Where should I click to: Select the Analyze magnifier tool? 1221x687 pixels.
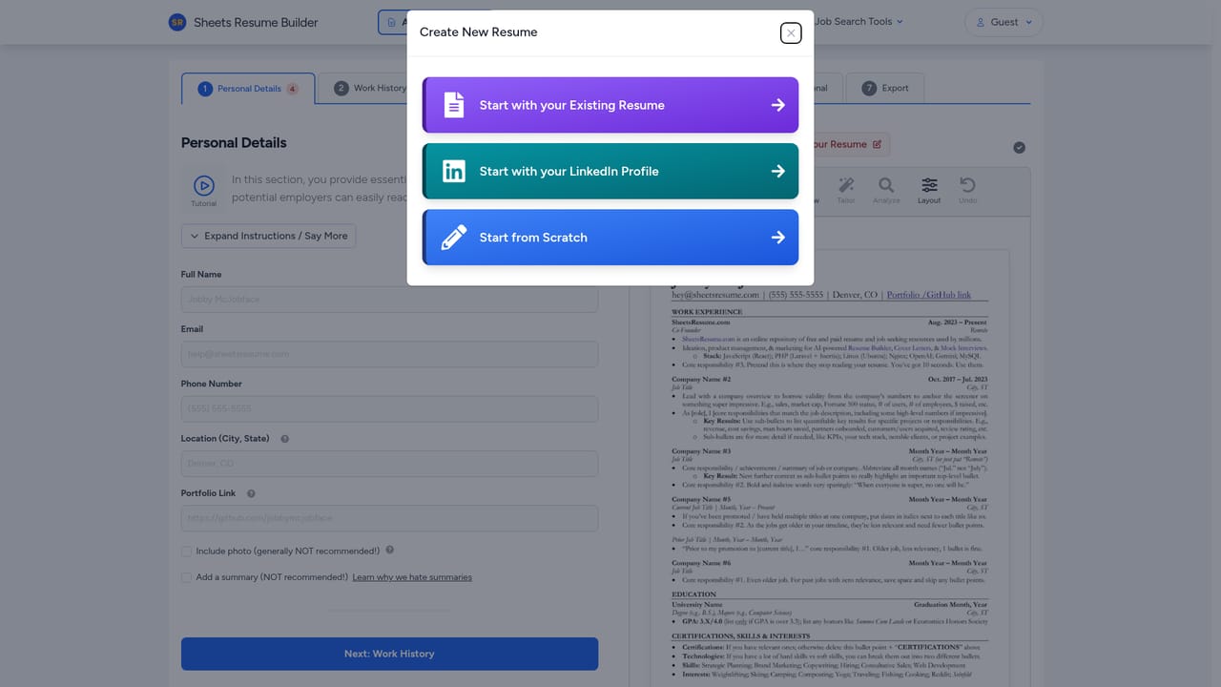coord(886,190)
